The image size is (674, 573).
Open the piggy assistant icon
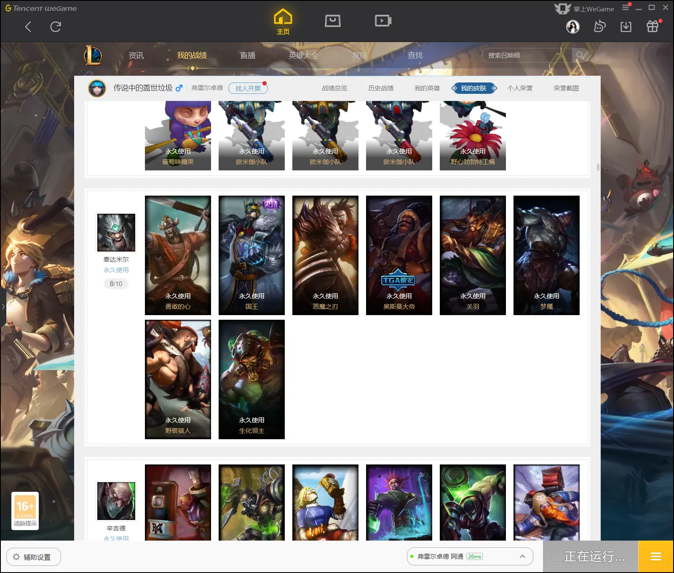click(x=599, y=27)
